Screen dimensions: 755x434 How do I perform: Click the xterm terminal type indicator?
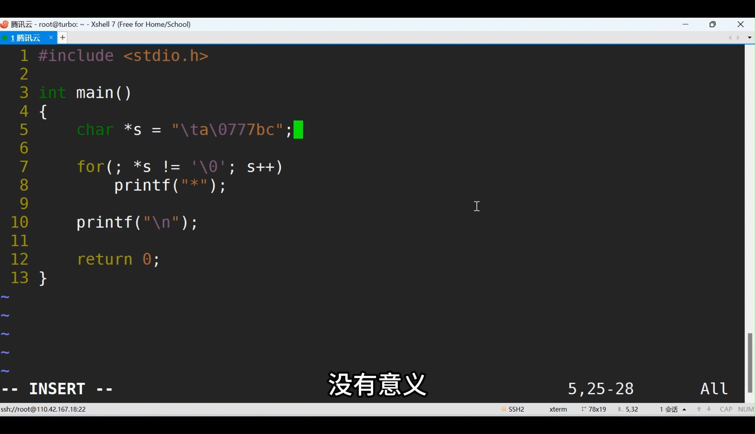point(558,409)
